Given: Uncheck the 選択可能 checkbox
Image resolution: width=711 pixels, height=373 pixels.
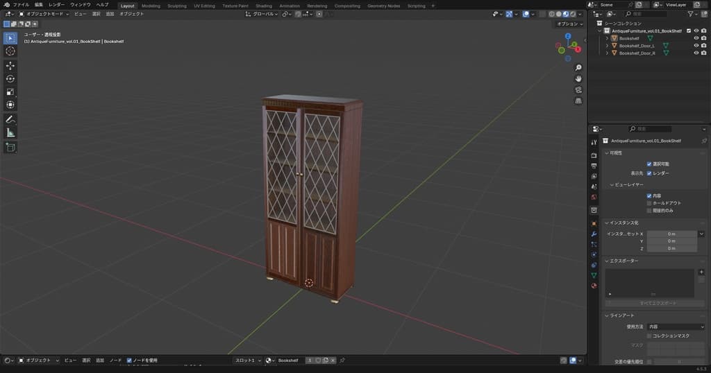Looking at the screenshot, I should coord(649,164).
